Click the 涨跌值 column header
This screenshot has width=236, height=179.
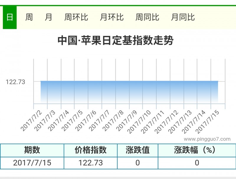(138, 150)
